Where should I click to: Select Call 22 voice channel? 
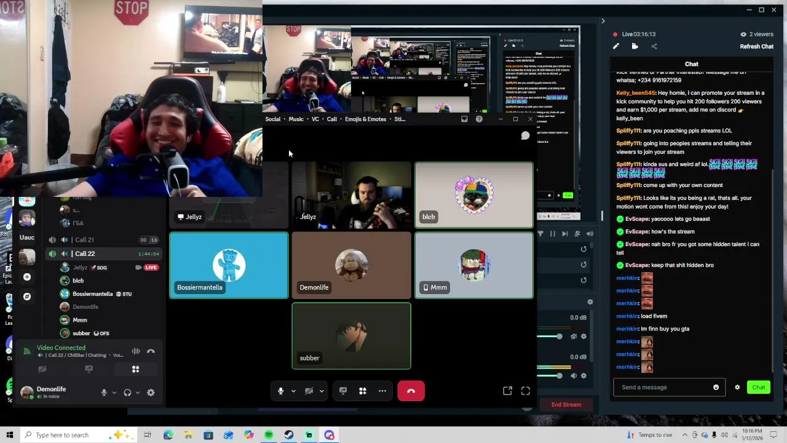pyautogui.click(x=103, y=253)
